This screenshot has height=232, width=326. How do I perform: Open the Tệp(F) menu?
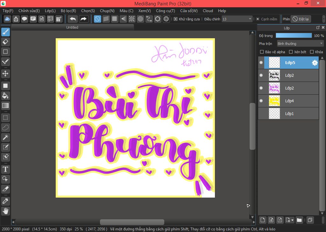pos(8,11)
